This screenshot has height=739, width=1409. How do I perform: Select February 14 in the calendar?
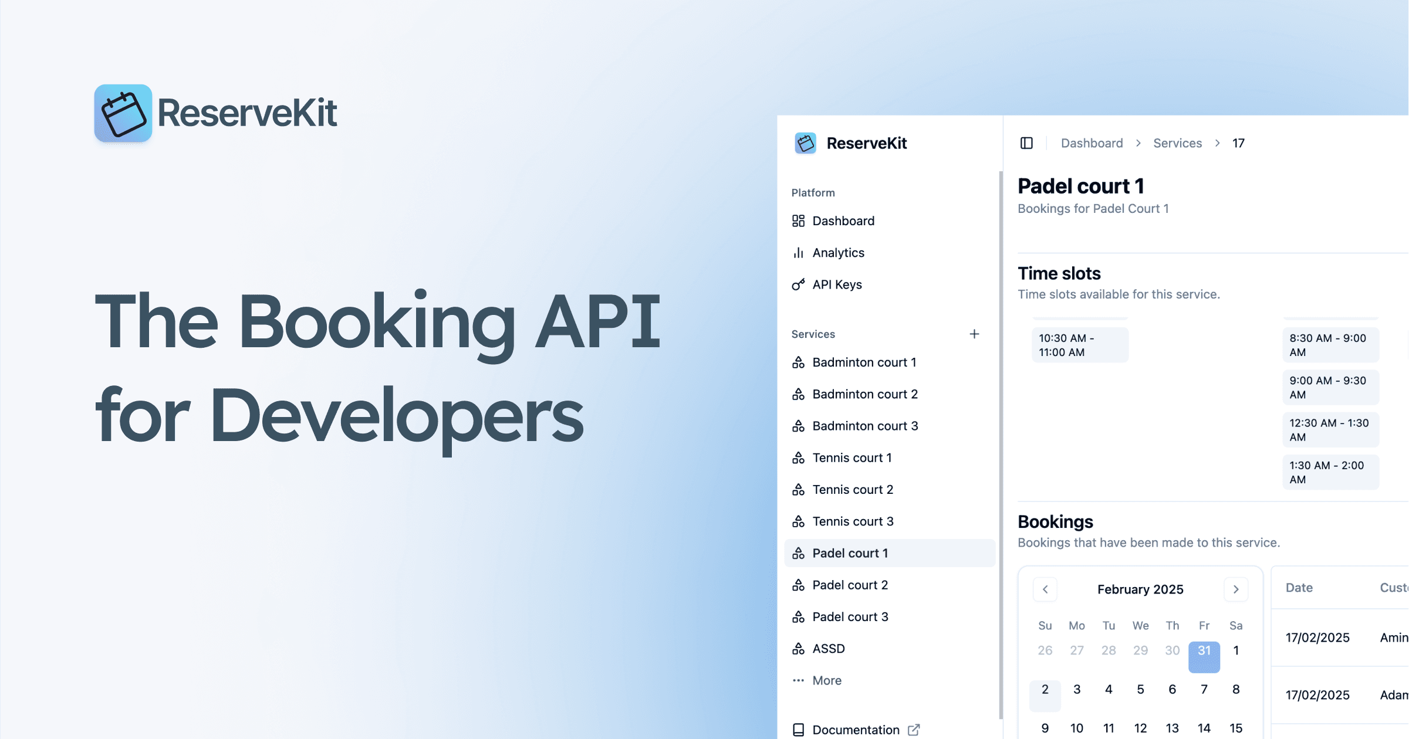(1204, 728)
